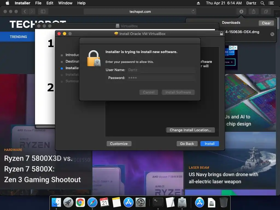
Task: Click the HARDWARE category label
Action: (13, 150)
